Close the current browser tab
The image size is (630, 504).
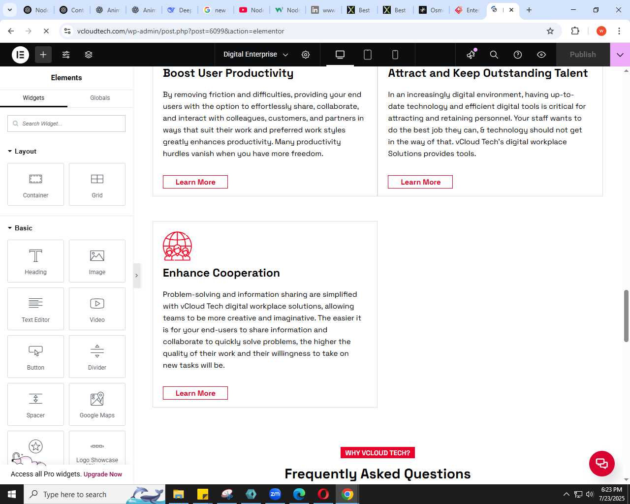(x=511, y=10)
